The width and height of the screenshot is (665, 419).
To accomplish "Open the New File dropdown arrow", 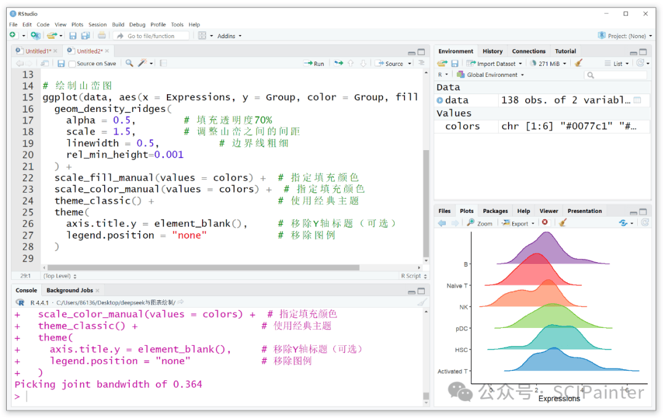I will 23,36.
